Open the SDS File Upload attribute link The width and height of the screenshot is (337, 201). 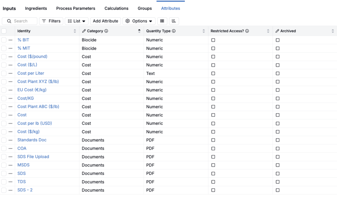[x=33, y=157]
